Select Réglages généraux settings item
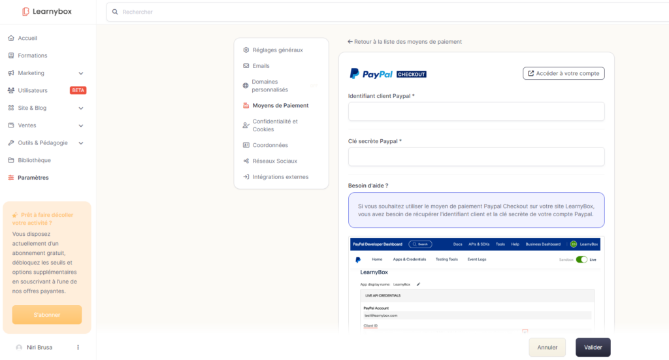 tap(277, 50)
